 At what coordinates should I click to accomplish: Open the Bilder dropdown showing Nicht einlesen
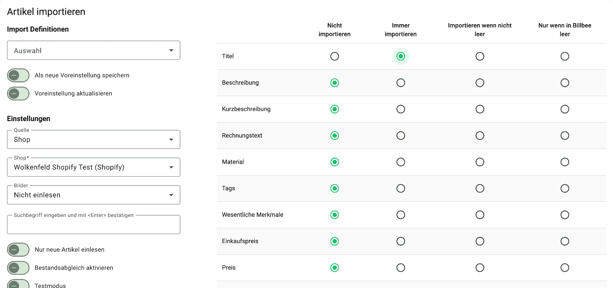tap(93, 195)
